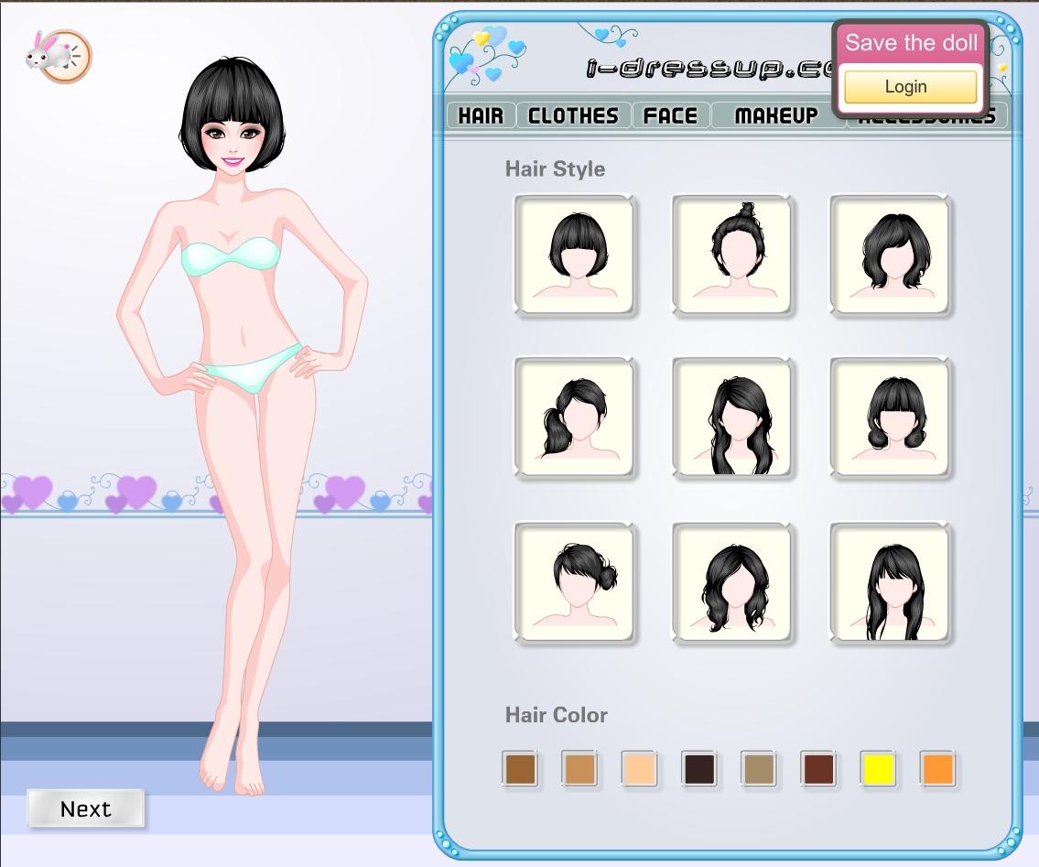Choose the long wavy side-part hairstyle
This screenshot has width=1039, height=867.
tap(732, 417)
